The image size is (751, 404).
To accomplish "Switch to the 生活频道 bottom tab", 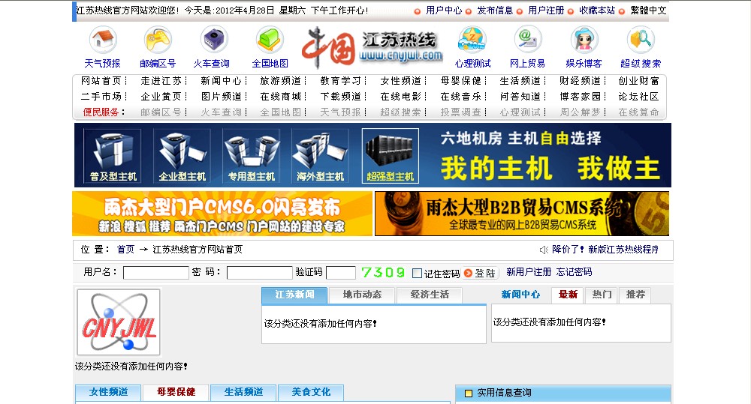I will (x=243, y=393).
